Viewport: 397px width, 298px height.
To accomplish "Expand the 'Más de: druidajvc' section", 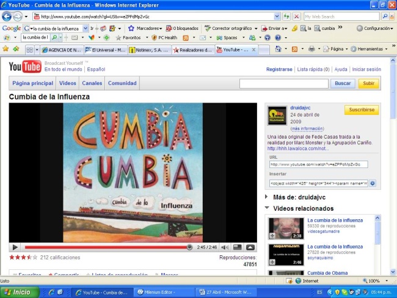I will 268,197.
